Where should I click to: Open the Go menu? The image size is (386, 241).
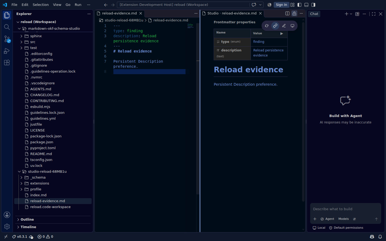(68, 5)
